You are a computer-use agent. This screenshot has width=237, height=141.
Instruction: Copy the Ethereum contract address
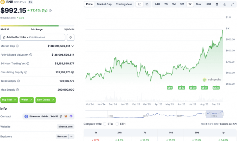point(61,116)
